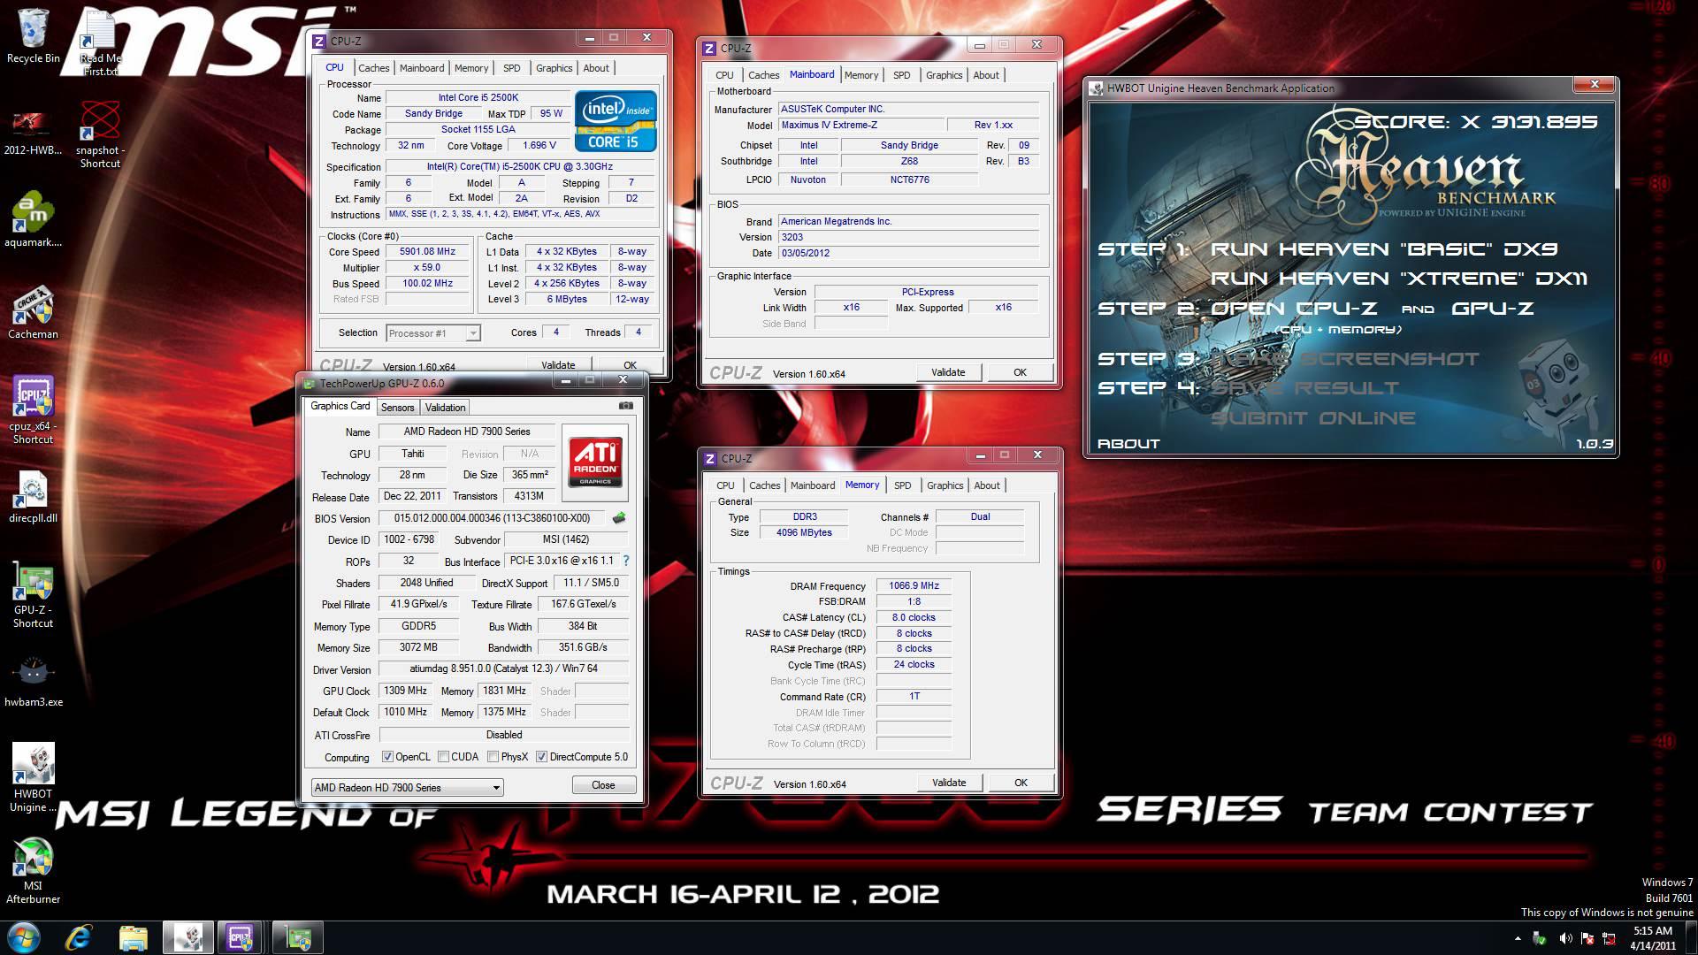This screenshot has height=955, width=1698.
Task: Open the Recycle Bin desktop icon
Action: click(x=34, y=37)
